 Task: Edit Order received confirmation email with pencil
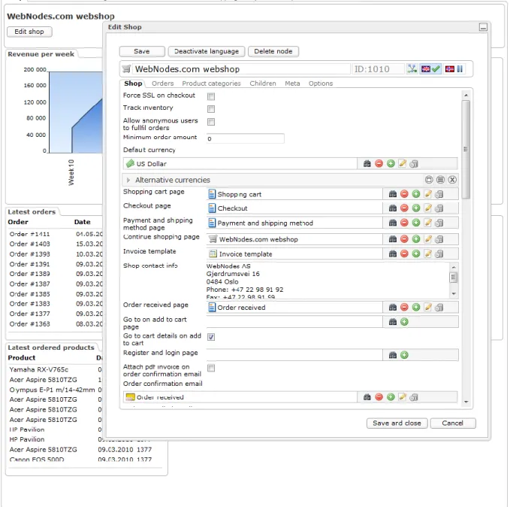click(403, 397)
